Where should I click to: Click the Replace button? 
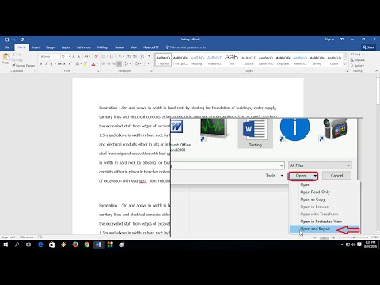[x=358, y=60]
